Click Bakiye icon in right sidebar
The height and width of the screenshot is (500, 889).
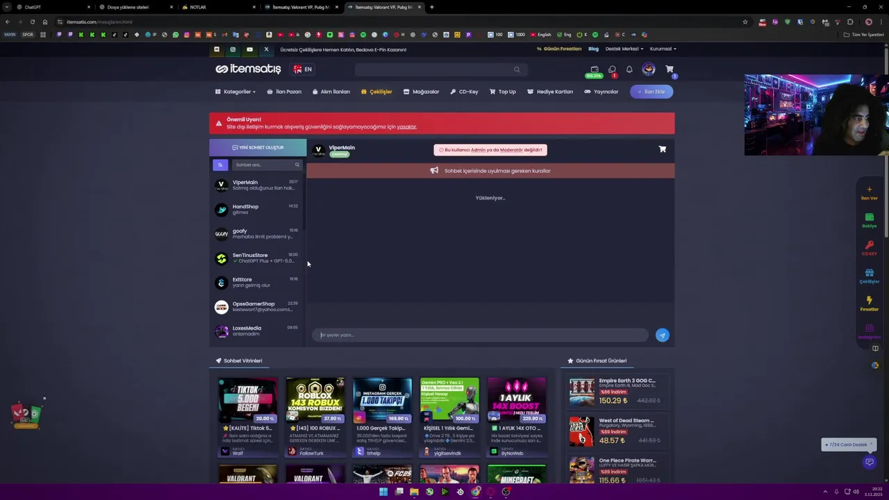[869, 217]
